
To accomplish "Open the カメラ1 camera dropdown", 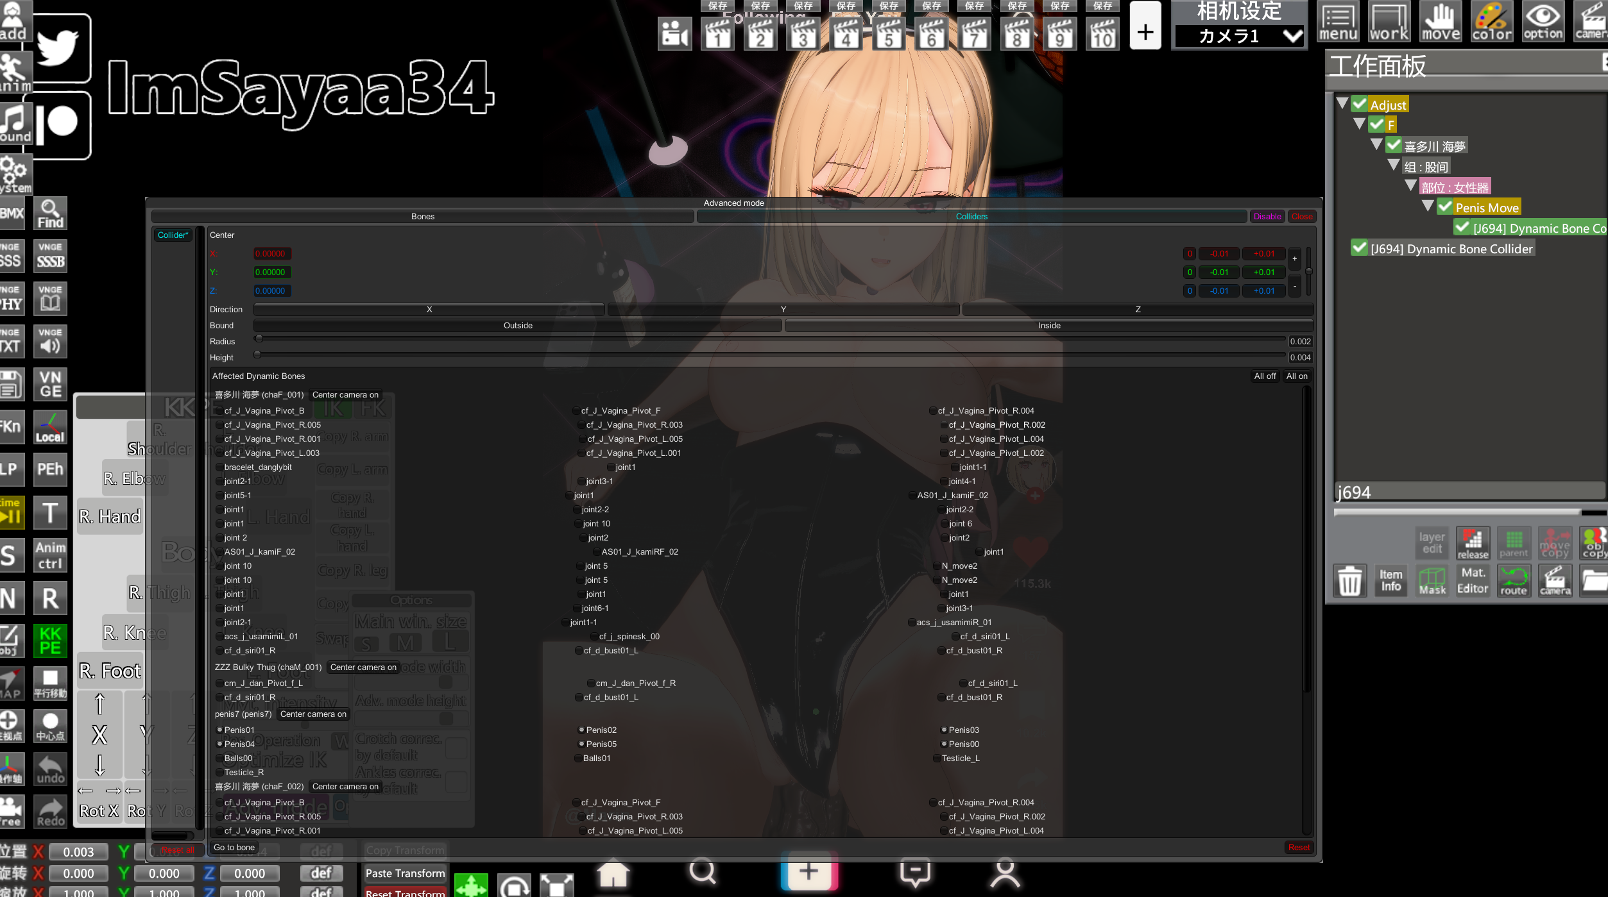I will point(1239,36).
